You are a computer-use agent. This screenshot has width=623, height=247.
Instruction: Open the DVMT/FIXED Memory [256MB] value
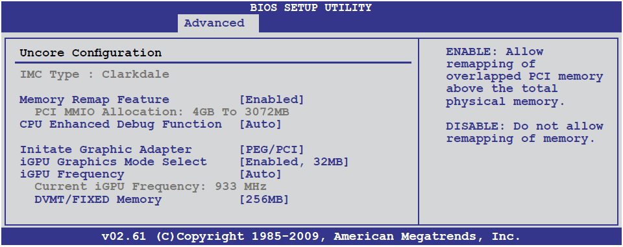pos(264,199)
